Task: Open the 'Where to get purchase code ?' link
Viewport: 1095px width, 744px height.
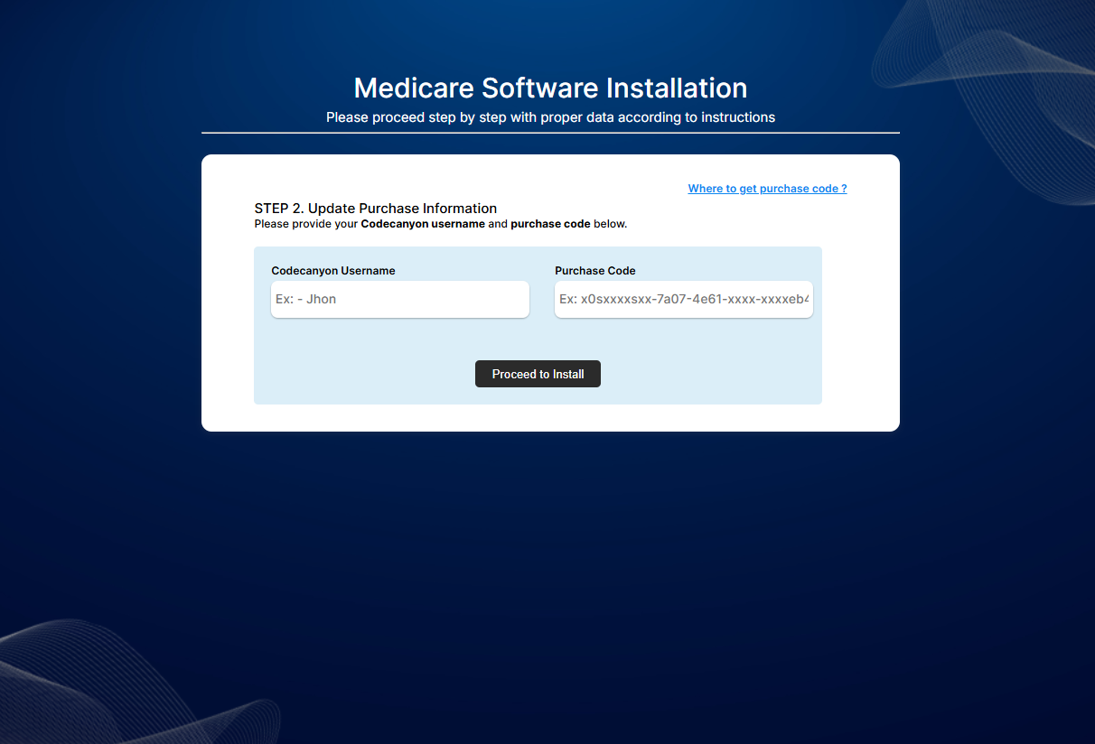Action: (x=767, y=189)
